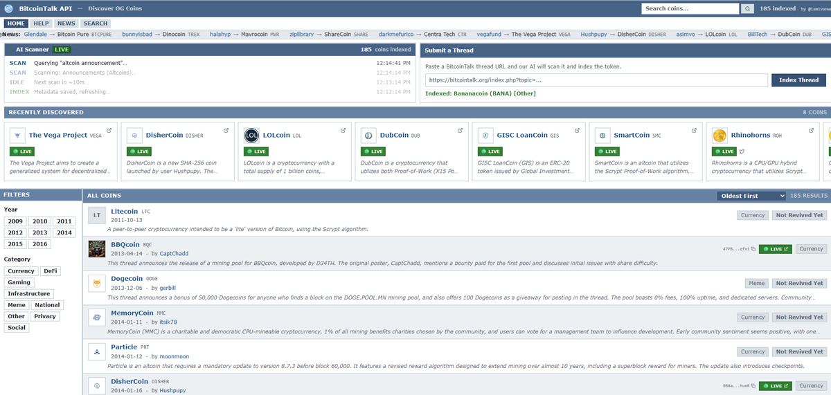Open Dinocoin TREX in the news ticker
This screenshot has width=831, height=395.
click(181, 34)
